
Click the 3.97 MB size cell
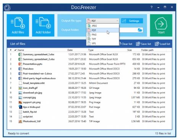pyautogui.click(x=135, y=98)
